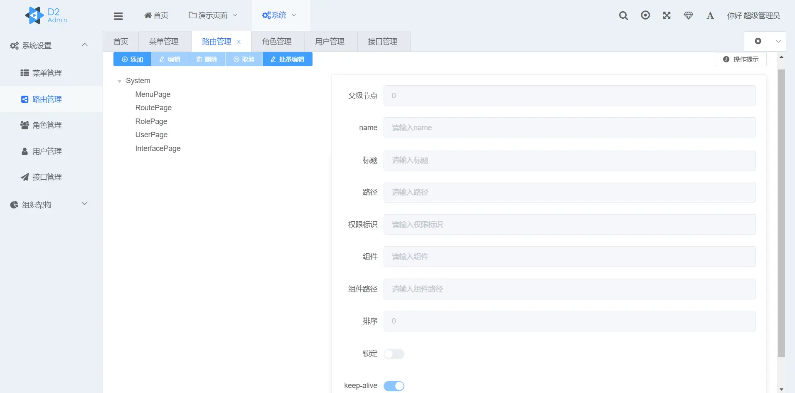Collapse the System tree node arrow
Image resolution: width=795 pixels, height=393 pixels.
click(x=119, y=81)
